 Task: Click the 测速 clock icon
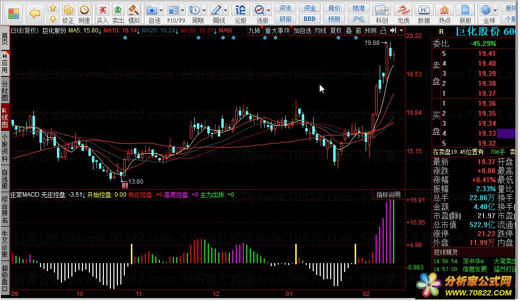pyautogui.click(x=84, y=10)
